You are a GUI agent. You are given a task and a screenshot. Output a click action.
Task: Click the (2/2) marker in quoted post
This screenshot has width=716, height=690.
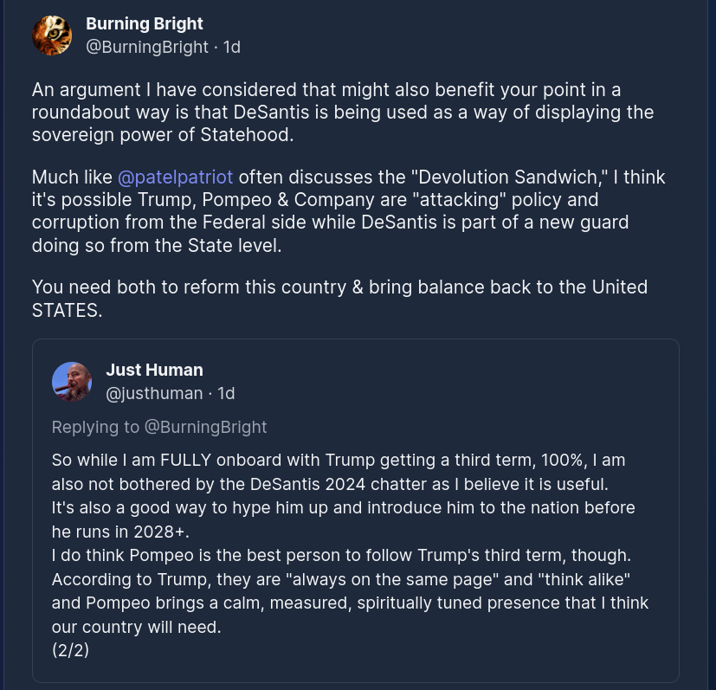click(x=70, y=649)
